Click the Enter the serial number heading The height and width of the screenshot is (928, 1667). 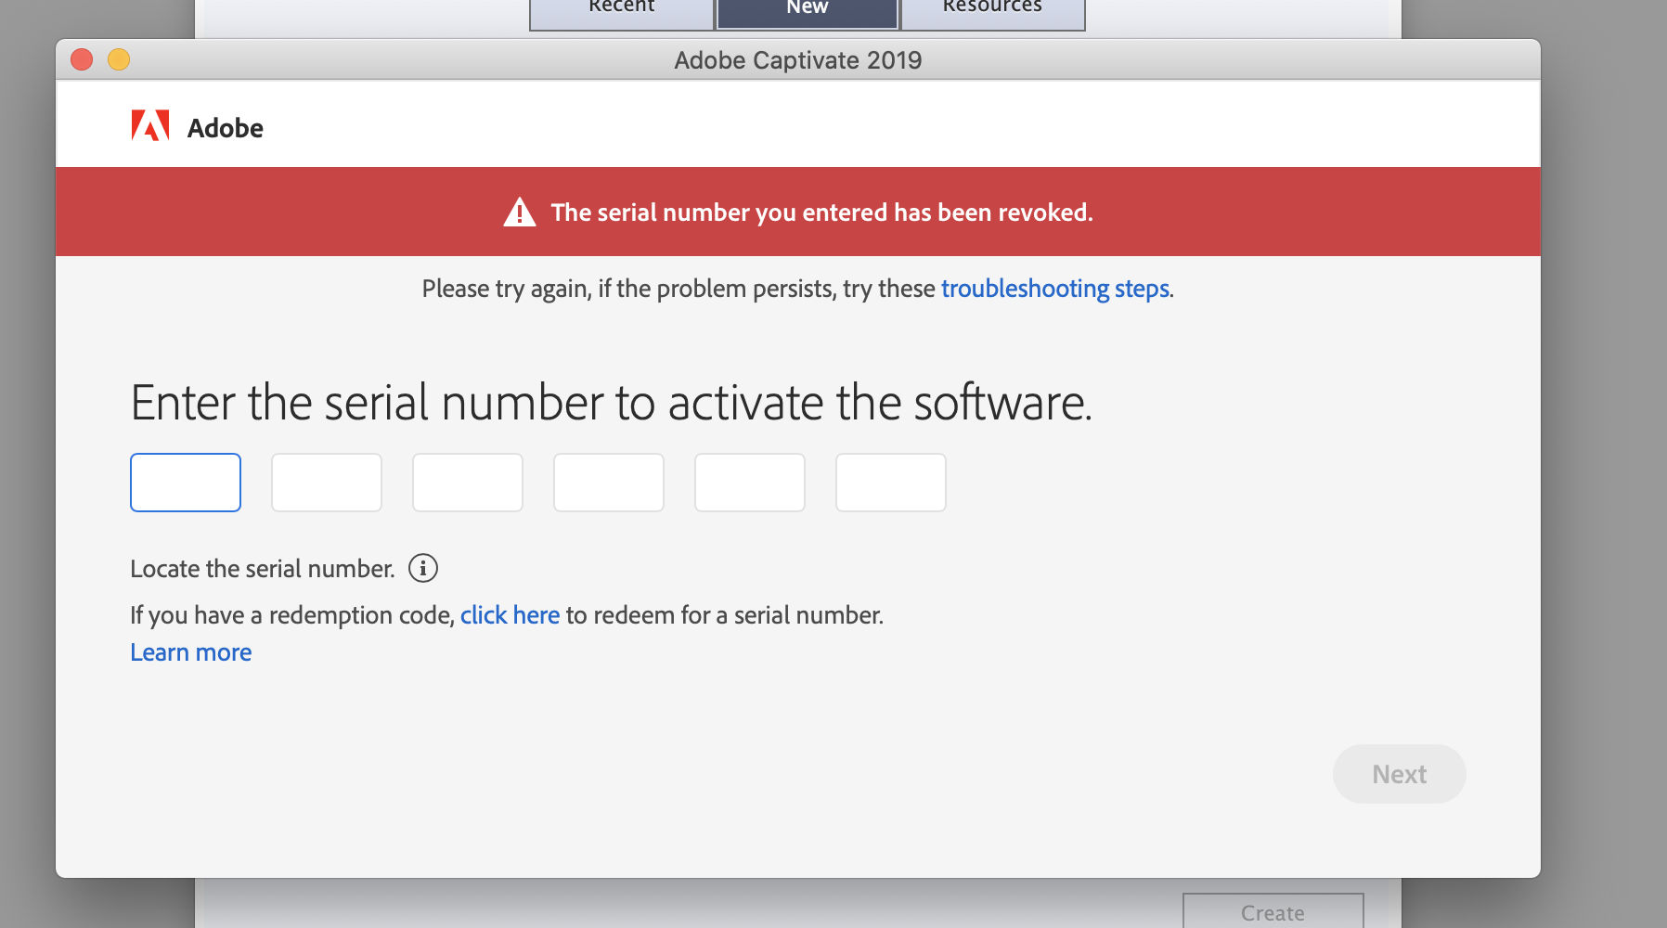pos(612,403)
